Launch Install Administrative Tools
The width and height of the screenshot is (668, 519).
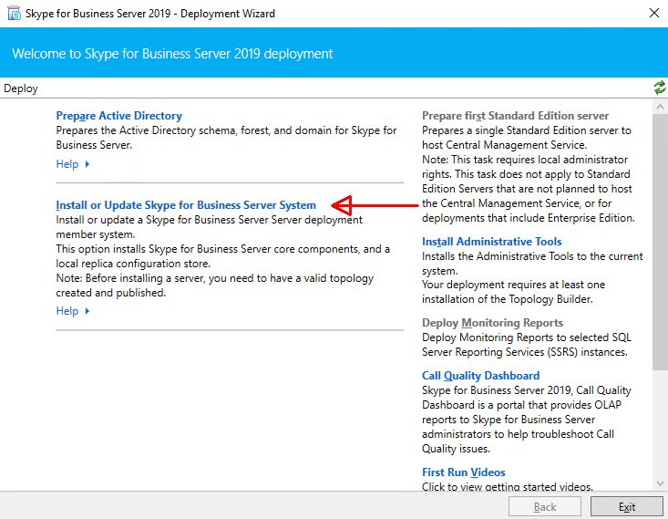[491, 242]
